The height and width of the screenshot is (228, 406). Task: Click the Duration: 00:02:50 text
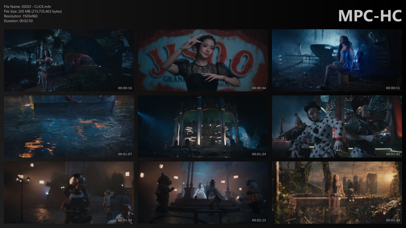[x=18, y=21]
